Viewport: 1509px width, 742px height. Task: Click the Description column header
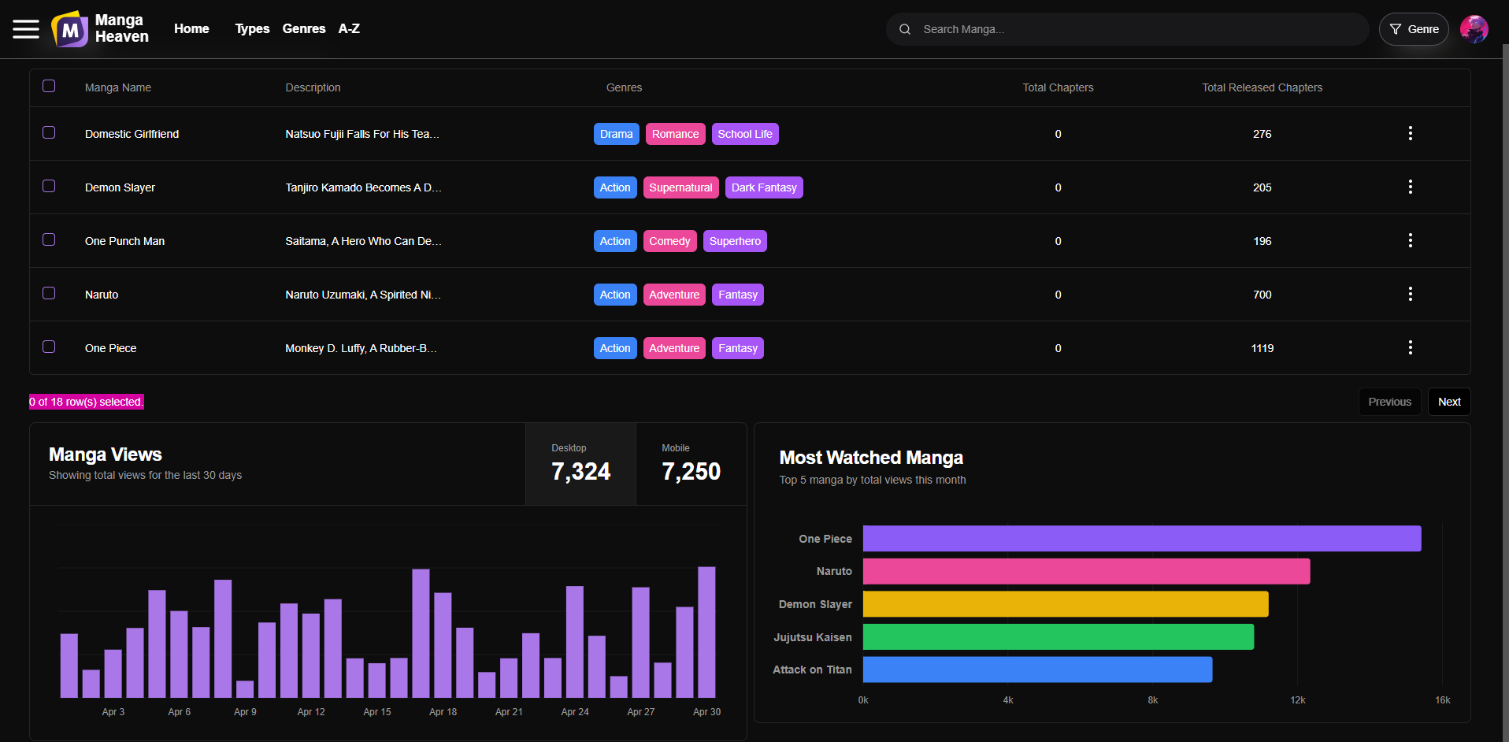[x=313, y=87]
